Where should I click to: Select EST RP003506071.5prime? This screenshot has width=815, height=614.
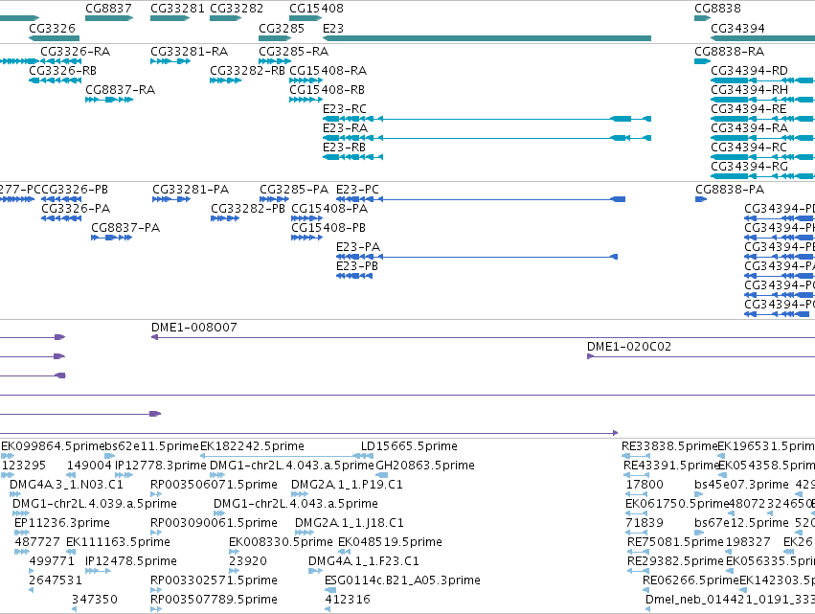[x=155, y=494]
